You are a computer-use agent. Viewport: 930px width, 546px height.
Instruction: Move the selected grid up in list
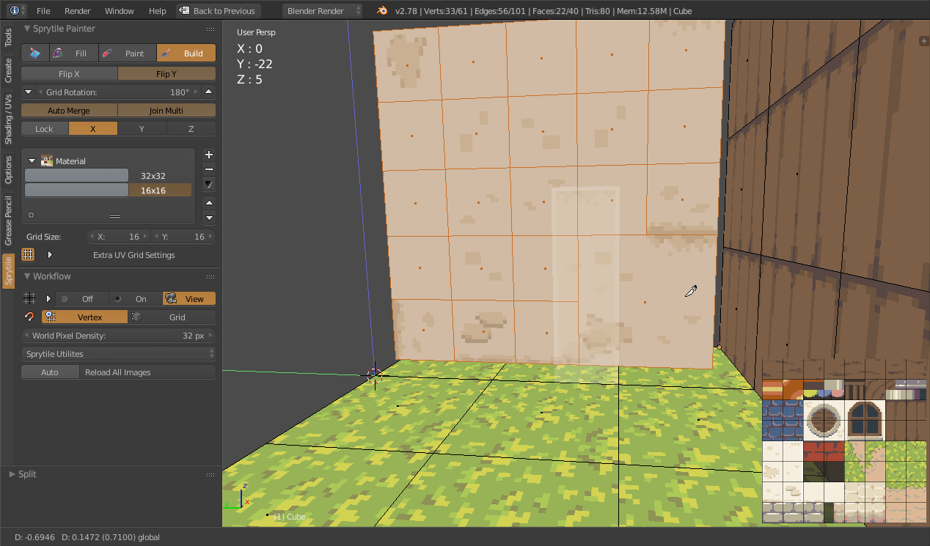click(x=209, y=203)
